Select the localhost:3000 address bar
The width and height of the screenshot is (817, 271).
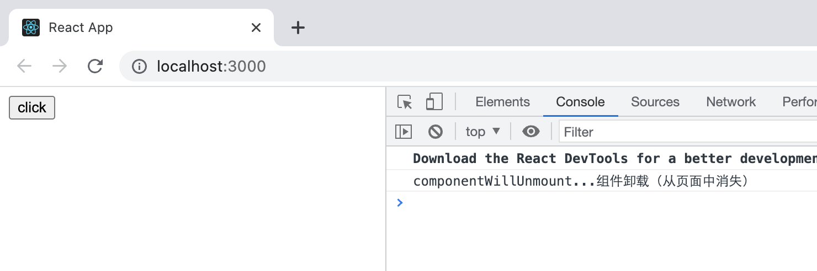pos(468,67)
